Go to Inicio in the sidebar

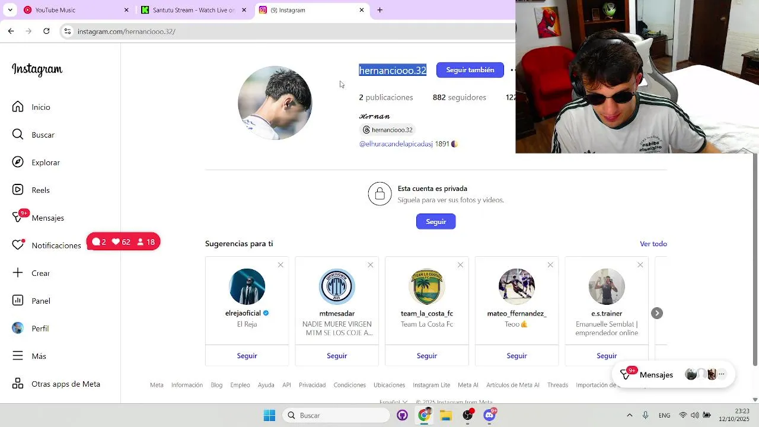[x=32, y=107]
